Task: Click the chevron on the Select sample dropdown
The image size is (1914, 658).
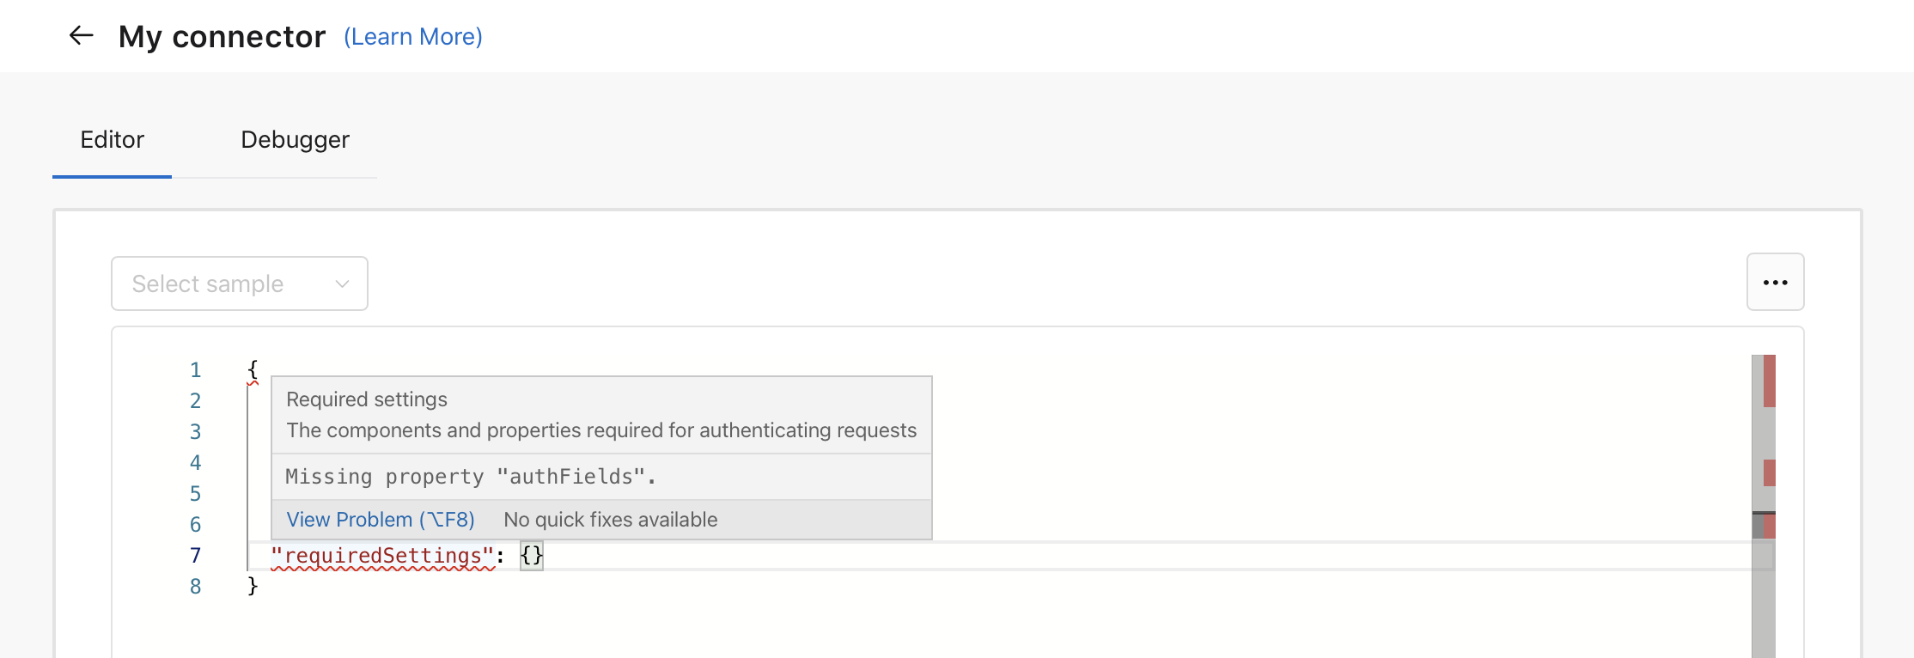Action: pos(341,283)
